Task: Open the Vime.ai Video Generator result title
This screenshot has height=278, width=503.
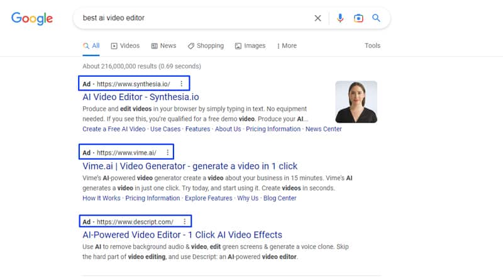Action: coord(190,166)
